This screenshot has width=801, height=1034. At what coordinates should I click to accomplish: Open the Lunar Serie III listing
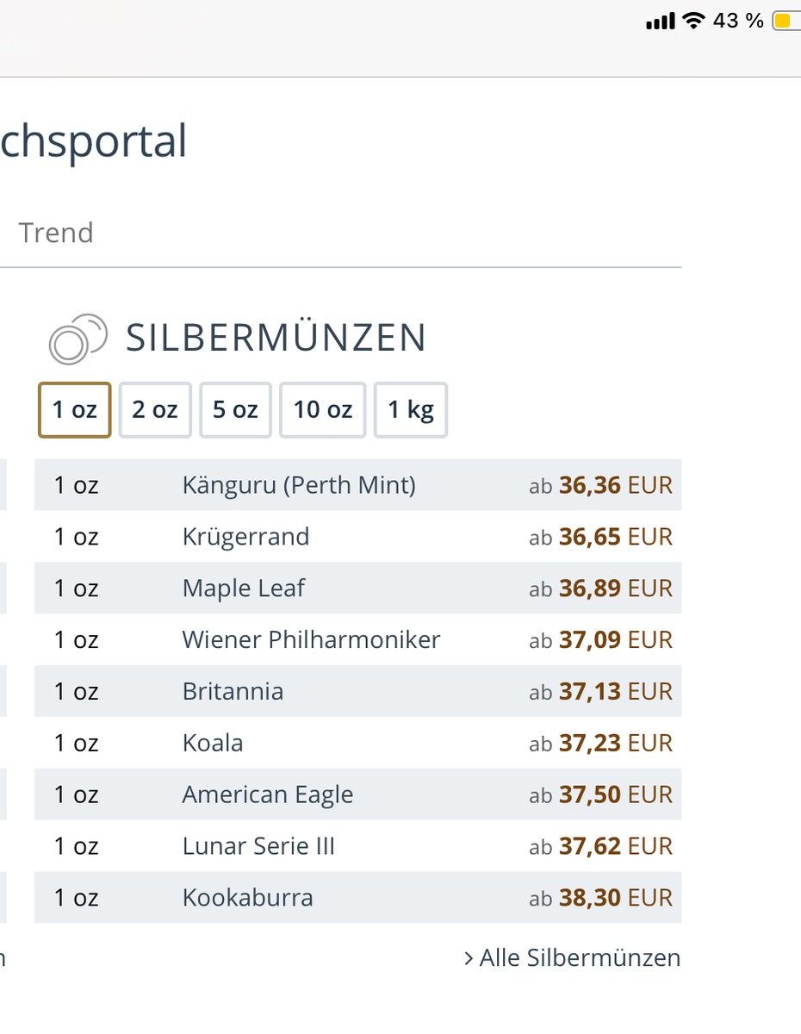click(258, 847)
